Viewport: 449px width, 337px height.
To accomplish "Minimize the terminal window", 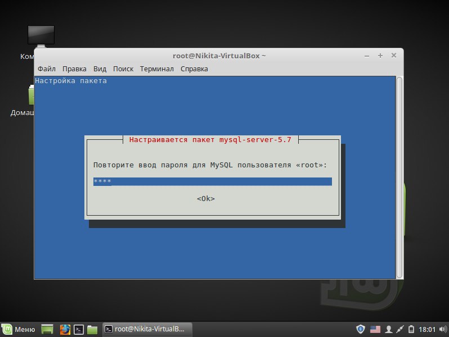I will click(367, 56).
